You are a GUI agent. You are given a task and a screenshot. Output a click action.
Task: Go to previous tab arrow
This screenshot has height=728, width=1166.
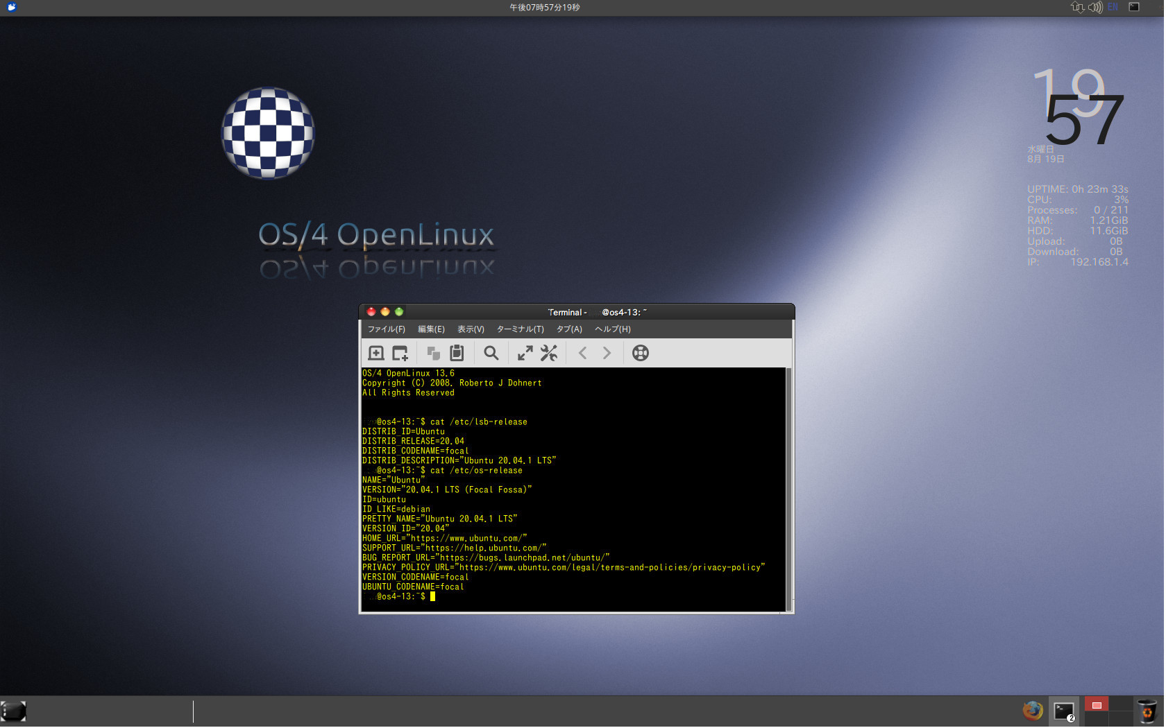(x=583, y=354)
